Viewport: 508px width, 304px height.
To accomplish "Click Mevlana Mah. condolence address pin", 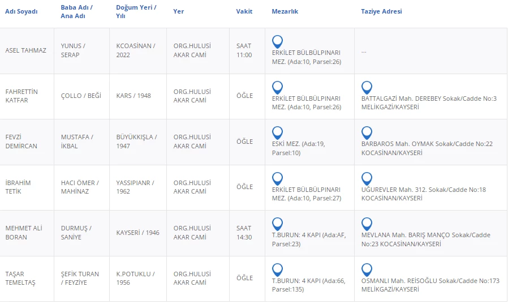I will tap(367, 224).
